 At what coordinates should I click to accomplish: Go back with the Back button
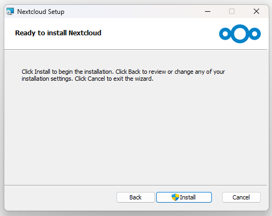[135, 197]
